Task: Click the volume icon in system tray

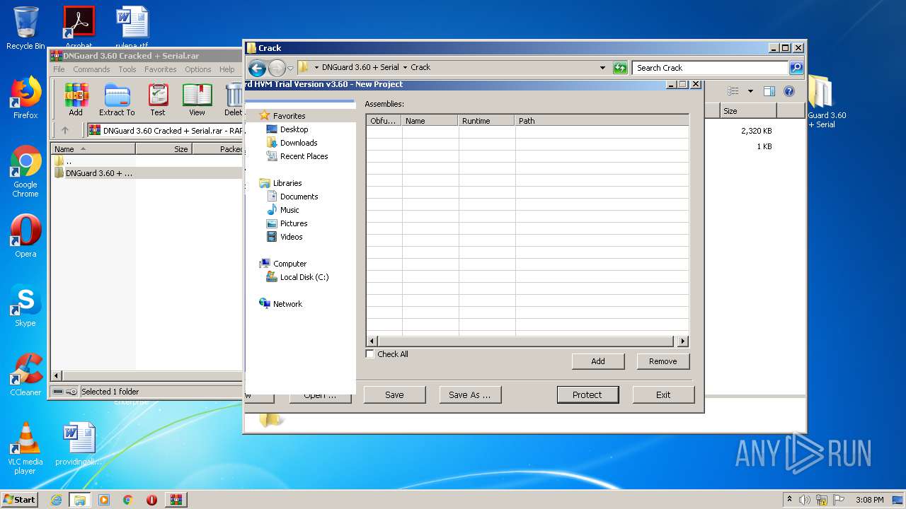Action: pyautogui.click(x=804, y=500)
